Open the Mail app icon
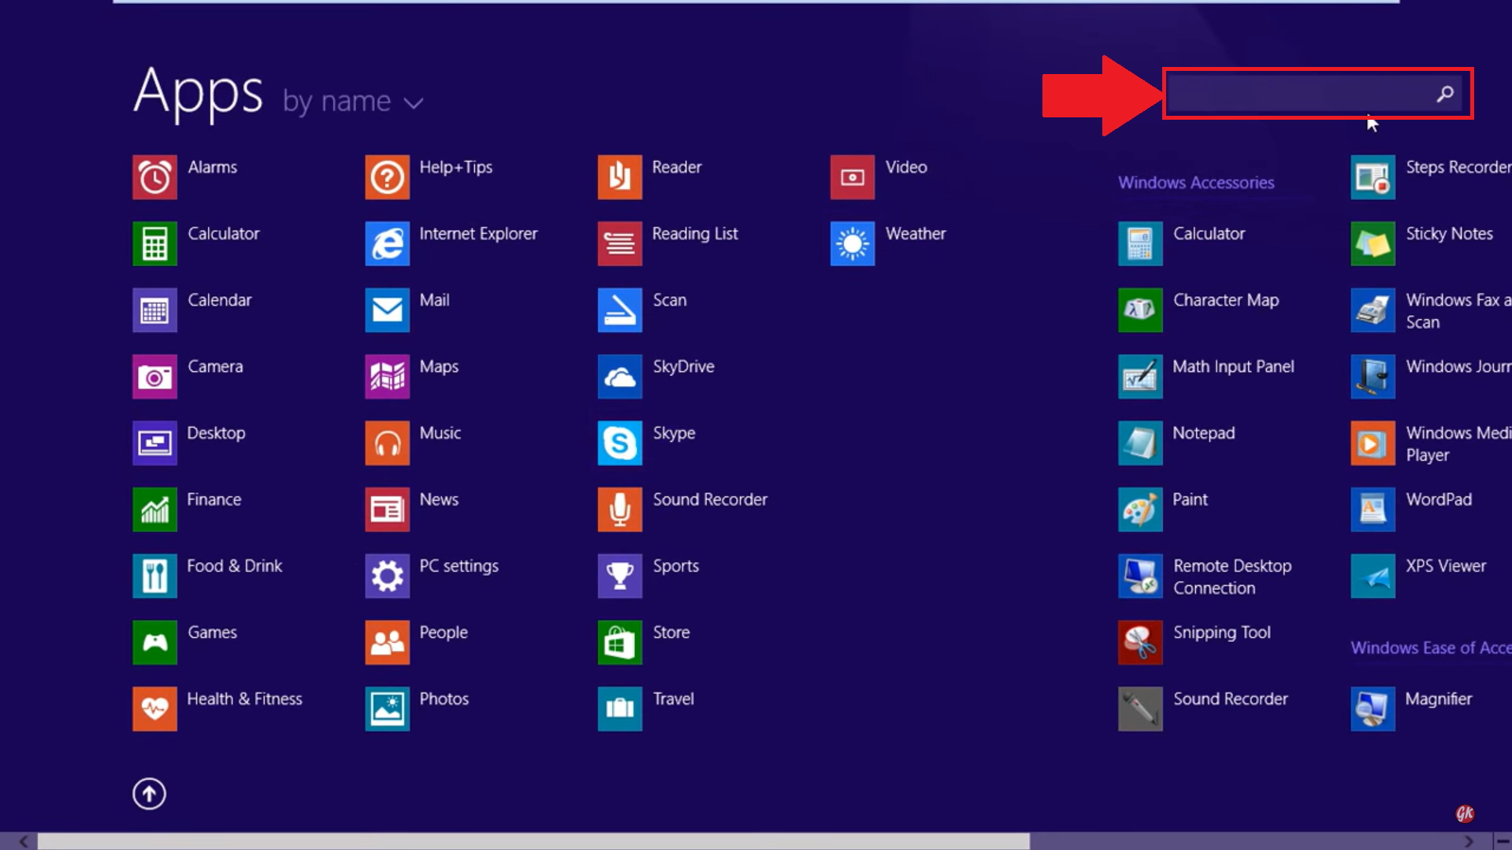This screenshot has height=850, width=1512. [x=387, y=310]
